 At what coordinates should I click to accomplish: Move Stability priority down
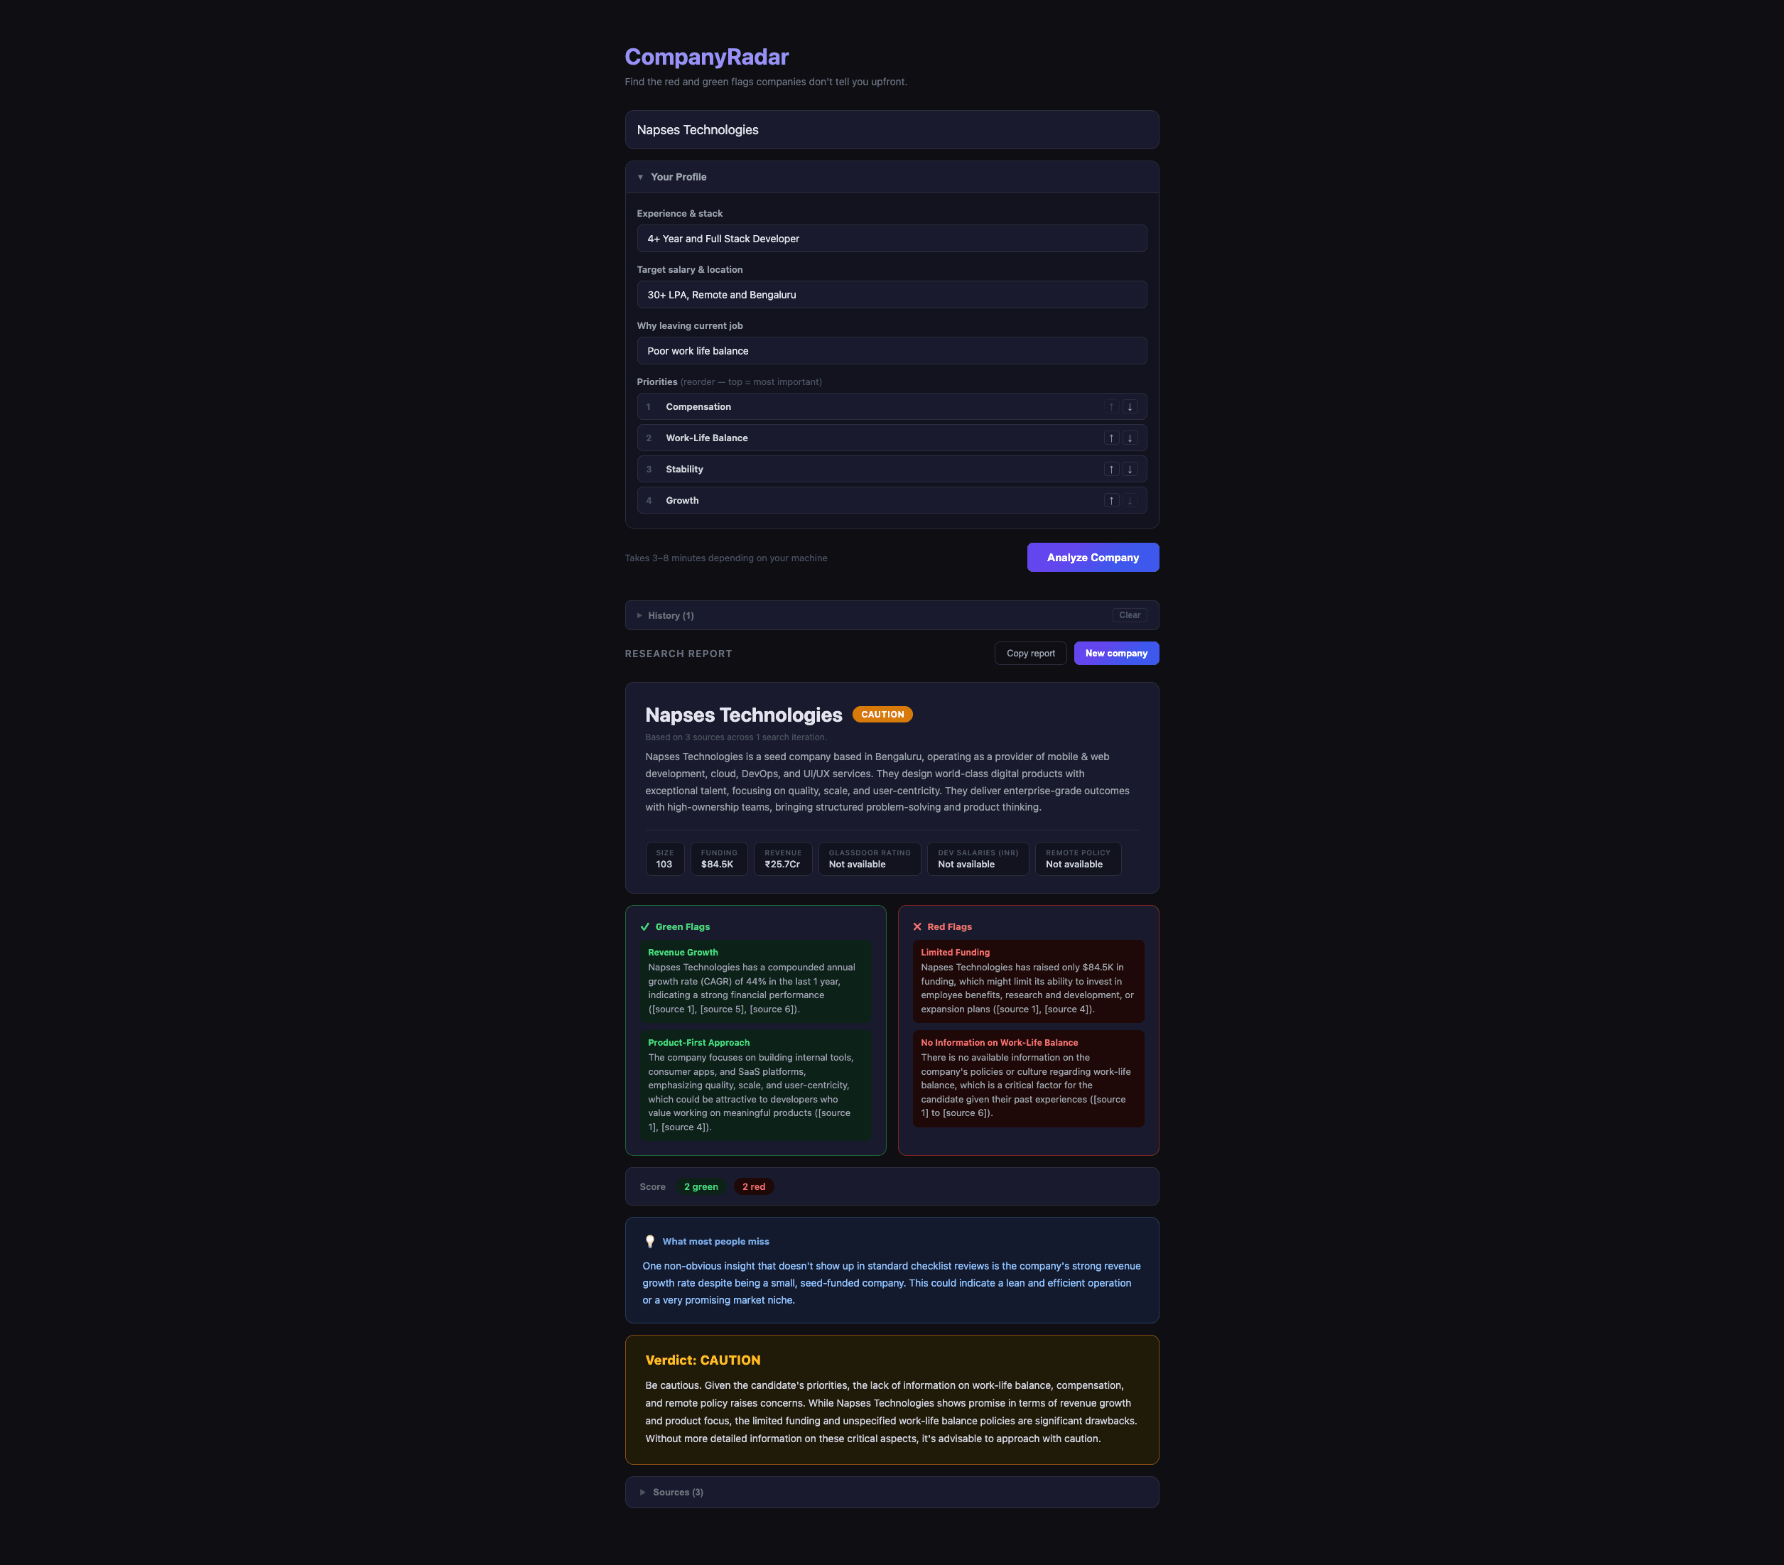click(1130, 470)
